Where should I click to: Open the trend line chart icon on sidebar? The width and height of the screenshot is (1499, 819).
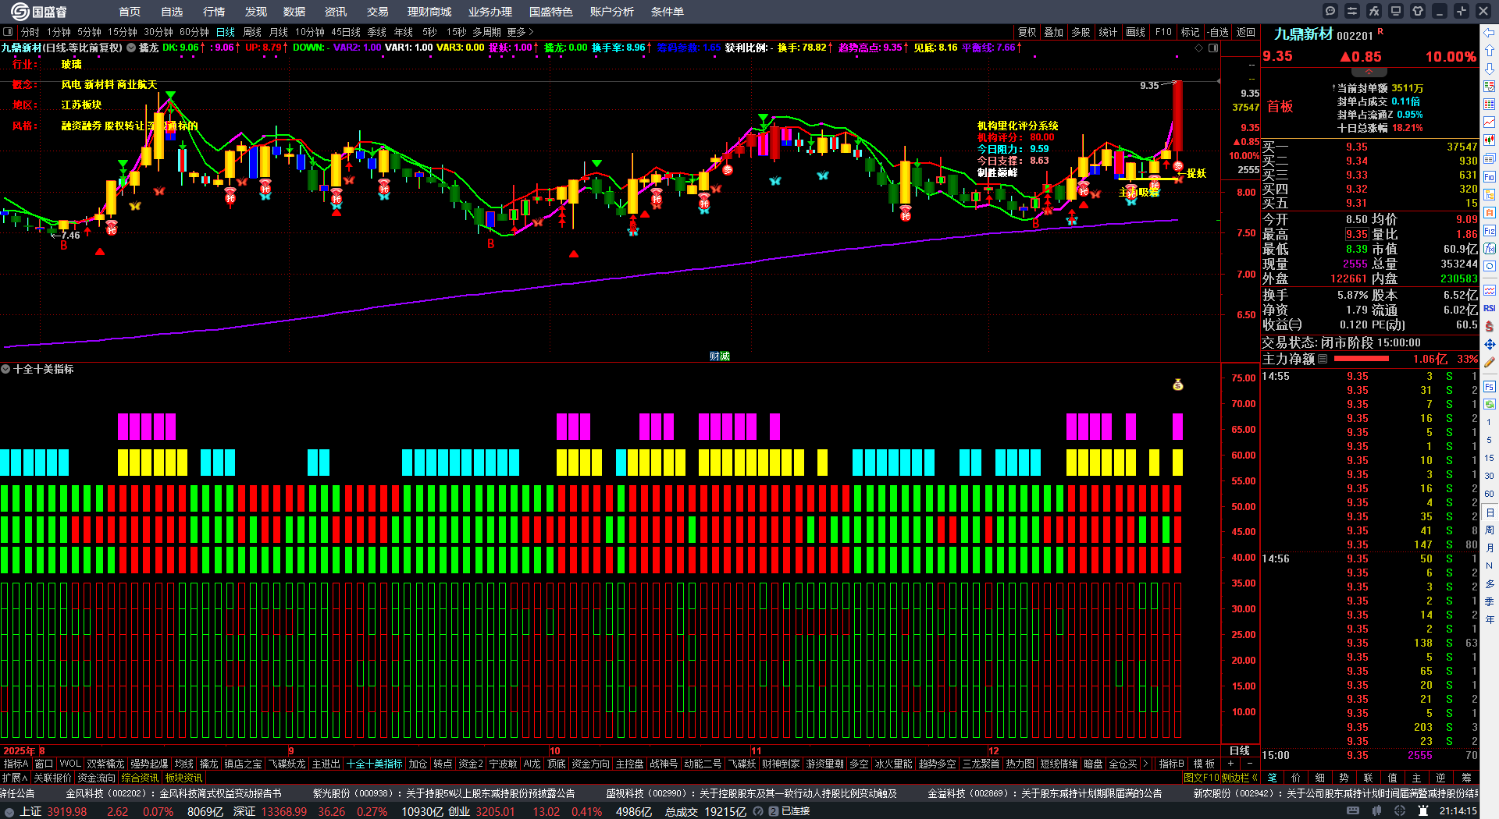point(1490,122)
